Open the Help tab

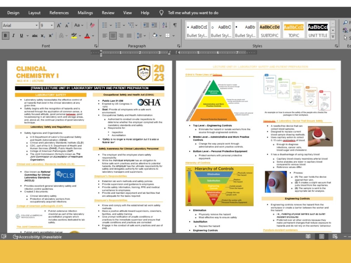tap(145, 13)
